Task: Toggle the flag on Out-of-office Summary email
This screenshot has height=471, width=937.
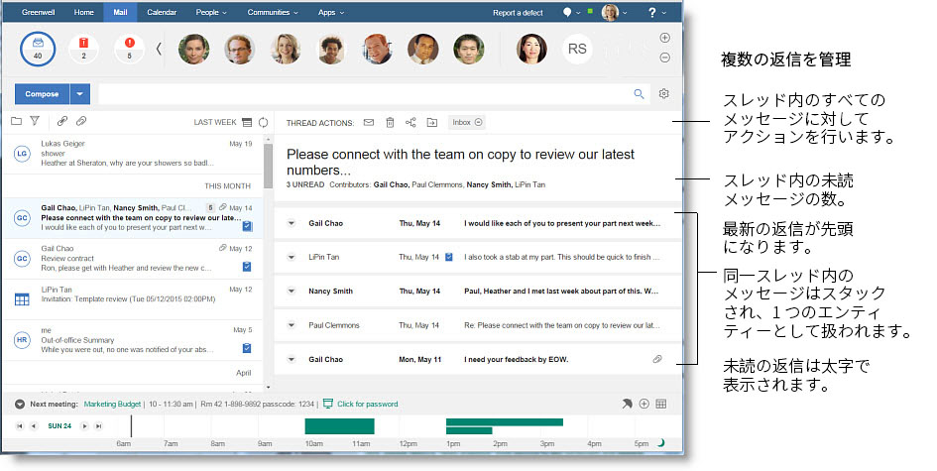Action: click(247, 348)
